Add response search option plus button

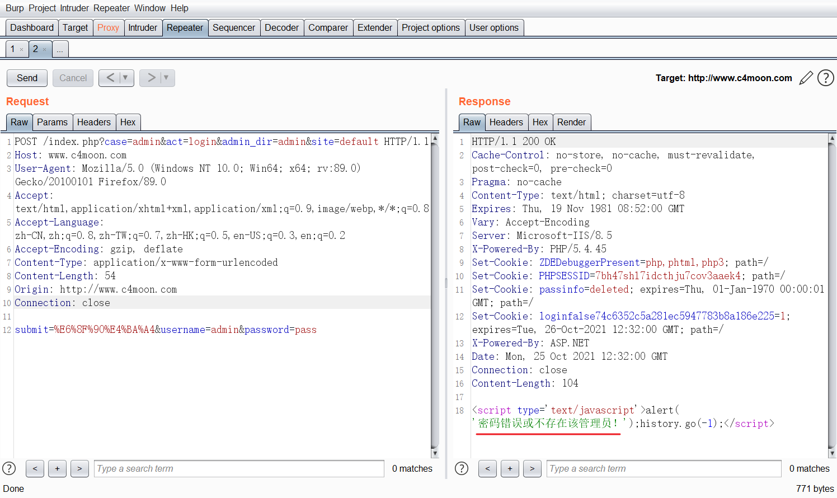(510, 468)
